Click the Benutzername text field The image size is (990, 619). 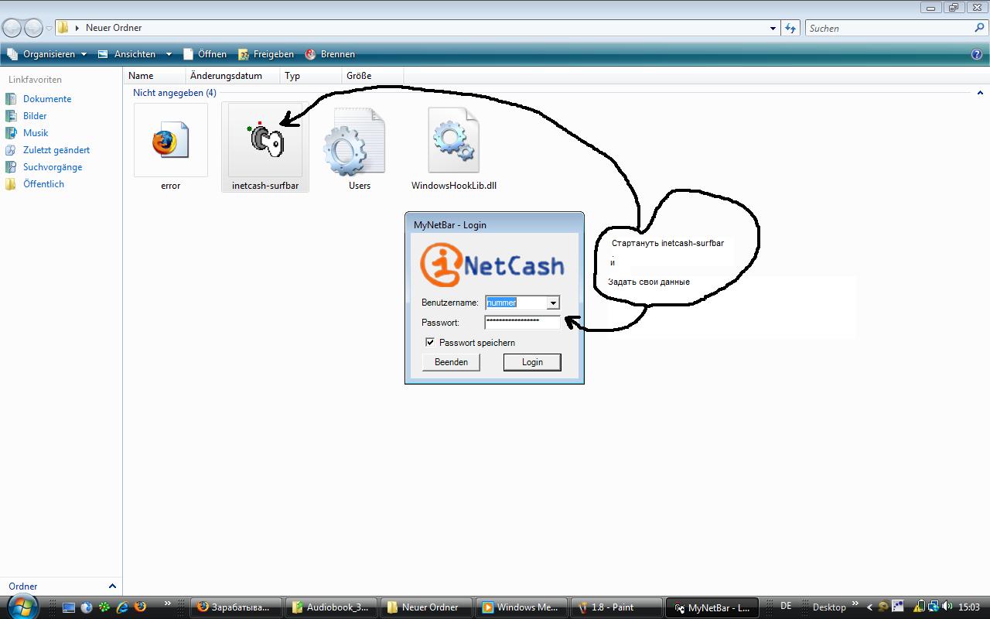516,303
